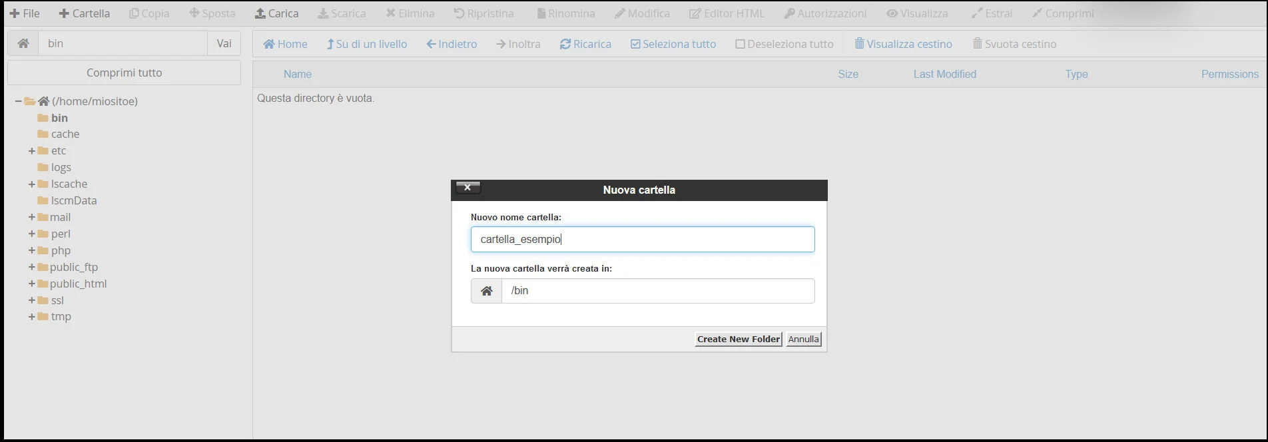Select the cache folder in tree

click(x=65, y=134)
